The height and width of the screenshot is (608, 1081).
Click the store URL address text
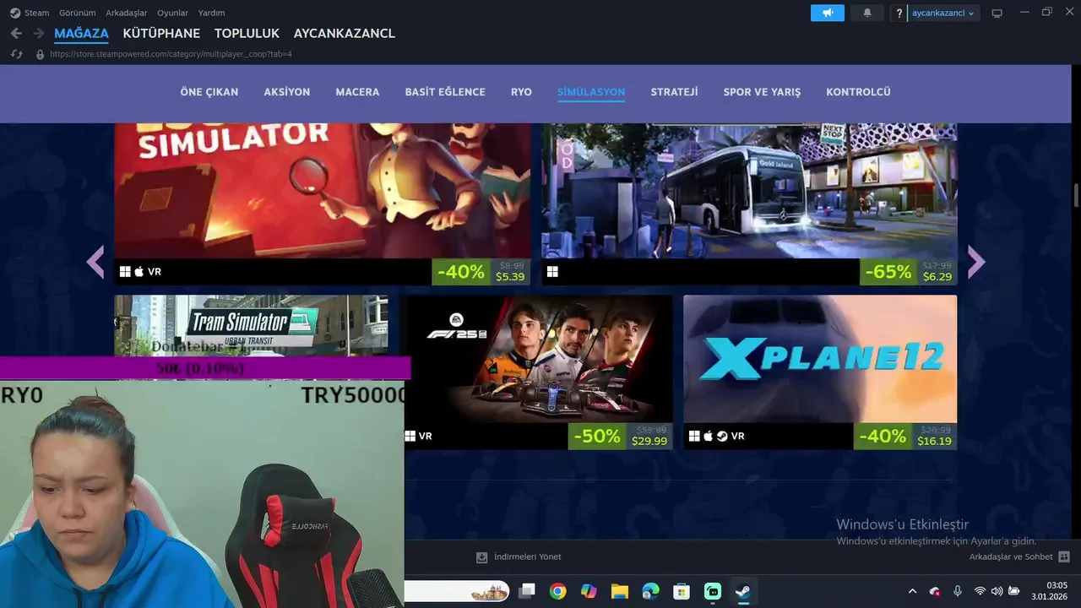171,54
